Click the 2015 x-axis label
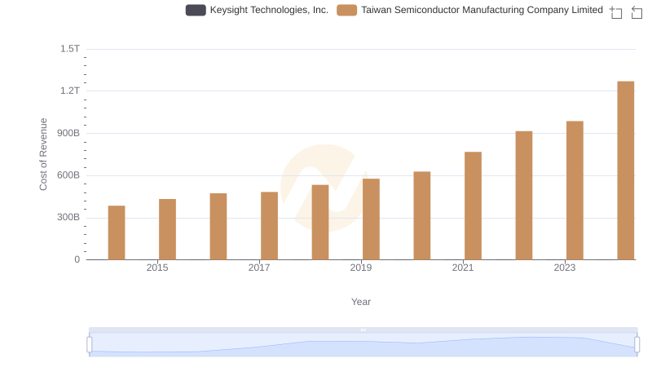Viewport: 652px width, 376px height. coord(157,268)
